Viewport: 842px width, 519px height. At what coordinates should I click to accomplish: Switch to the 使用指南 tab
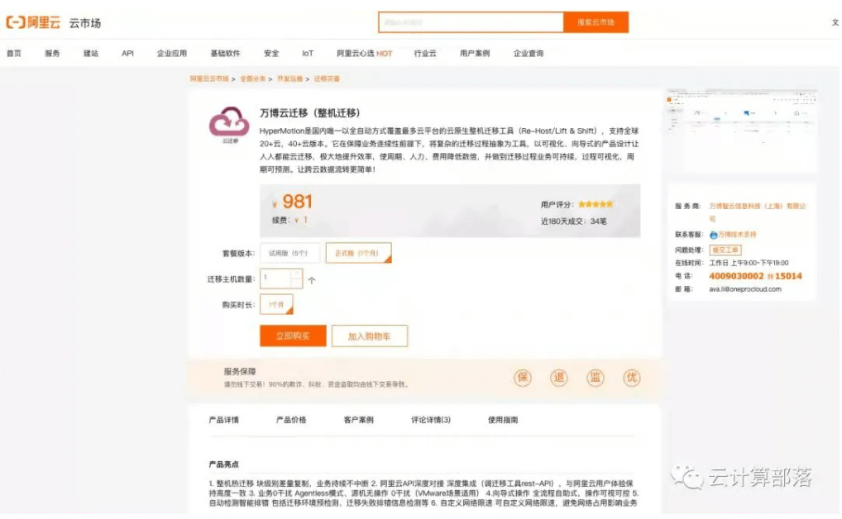point(503,420)
